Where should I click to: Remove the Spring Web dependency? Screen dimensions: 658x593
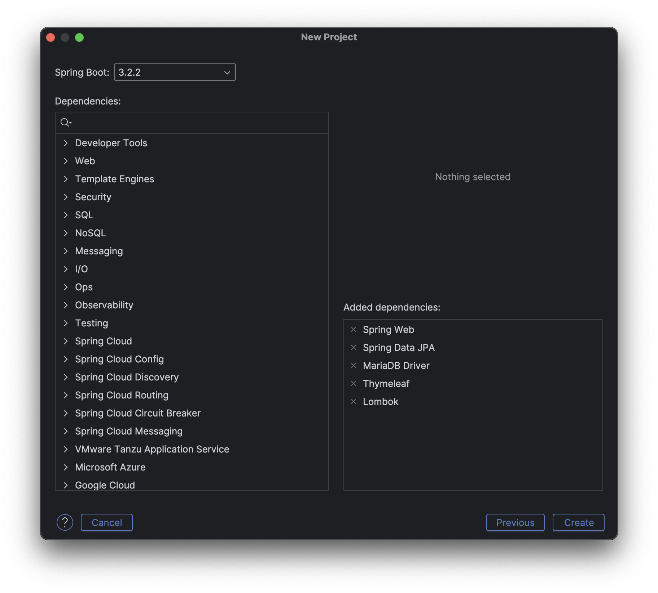click(x=354, y=329)
